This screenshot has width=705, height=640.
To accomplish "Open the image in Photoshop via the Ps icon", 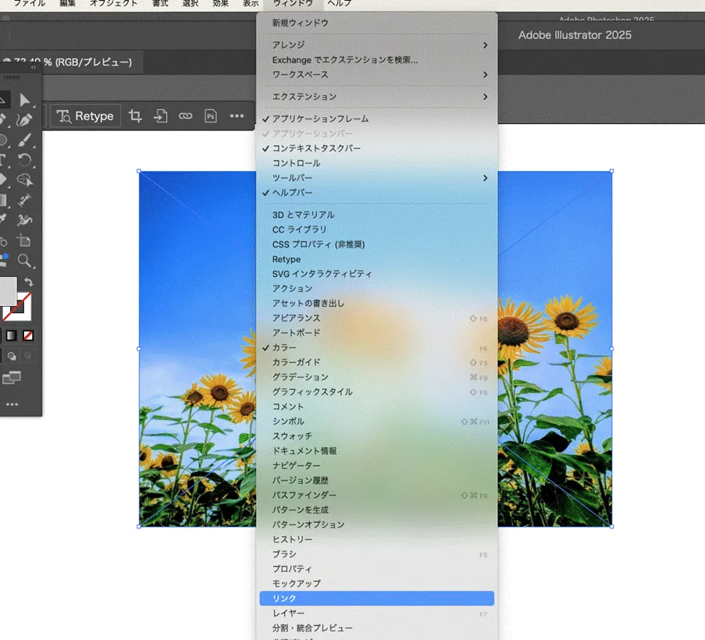I will pos(211,116).
